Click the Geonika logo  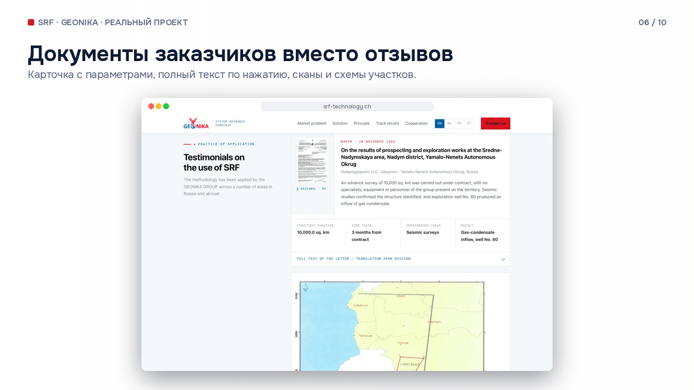click(196, 123)
